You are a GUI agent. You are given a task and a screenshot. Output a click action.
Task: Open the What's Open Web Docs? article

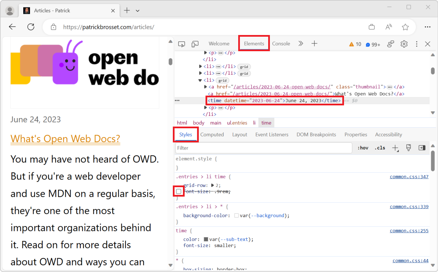[65, 139]
